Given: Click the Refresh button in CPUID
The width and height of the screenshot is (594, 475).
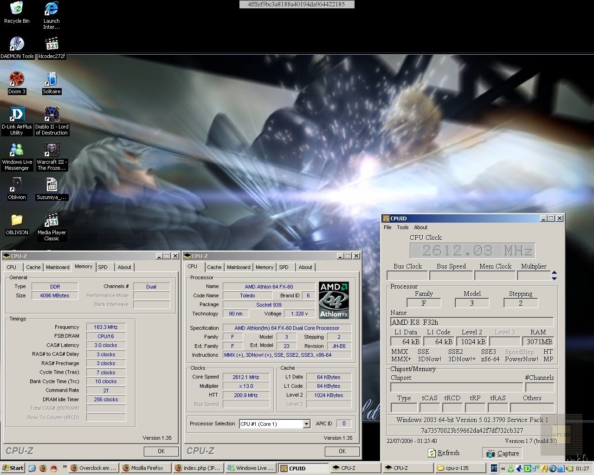Looking at the screenshot, I should [x=444, y=453].
